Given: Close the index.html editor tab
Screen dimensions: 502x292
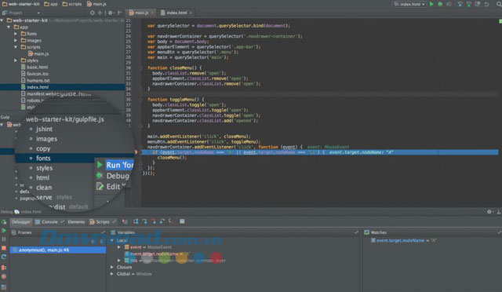Looking at the screenshot, I should click(191, 13).
